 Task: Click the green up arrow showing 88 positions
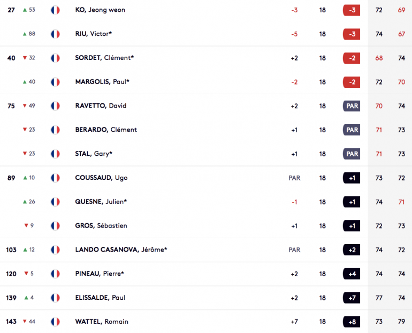tap(25, 34)
